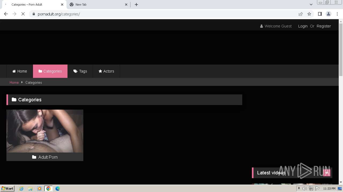The width and height of the screenshot is (343, 192).
Task: Open the Action Center flag icon
Action: (x=318, y=189)
